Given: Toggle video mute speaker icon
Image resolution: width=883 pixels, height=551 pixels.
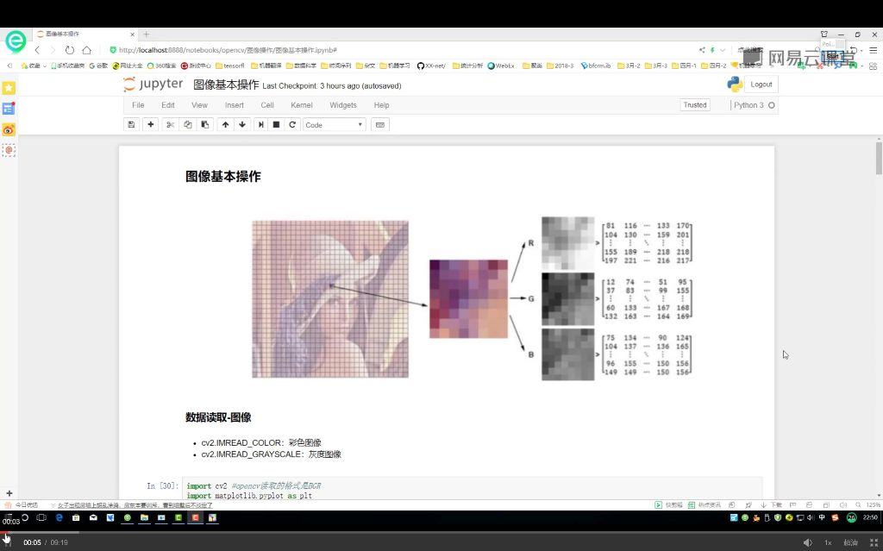Looking at the screenshot, I should [x=807, y=542].
